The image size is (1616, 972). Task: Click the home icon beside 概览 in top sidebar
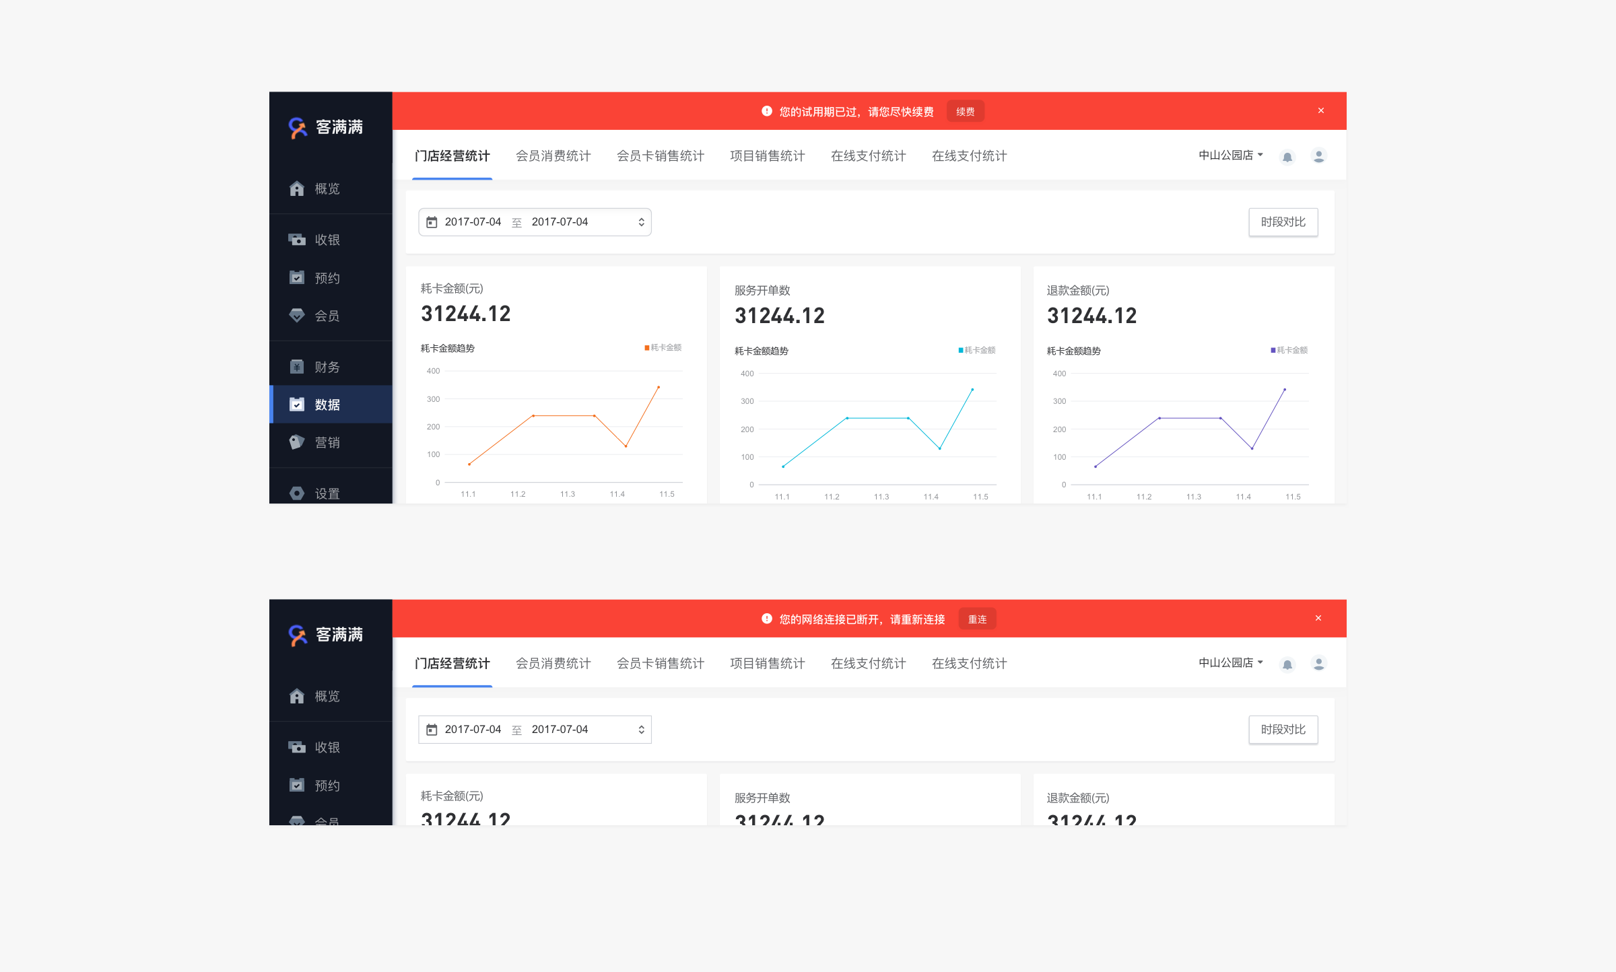(x=297, y=188)
